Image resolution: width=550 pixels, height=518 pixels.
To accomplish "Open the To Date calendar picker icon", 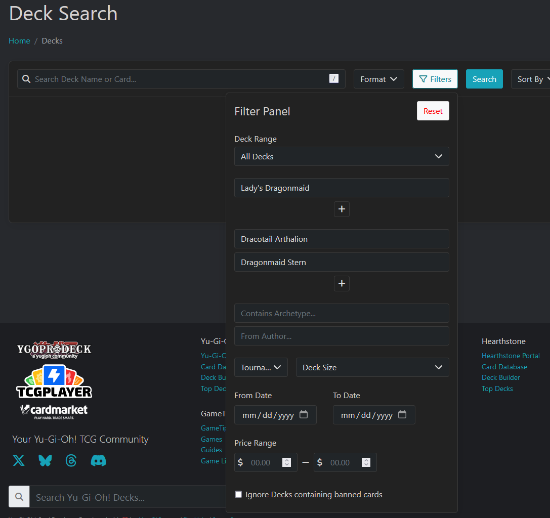I will pyautogui.click(x=402, y=414).
